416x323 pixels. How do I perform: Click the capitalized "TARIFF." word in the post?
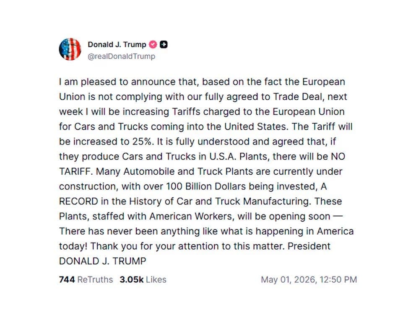[x=76, y=171]
